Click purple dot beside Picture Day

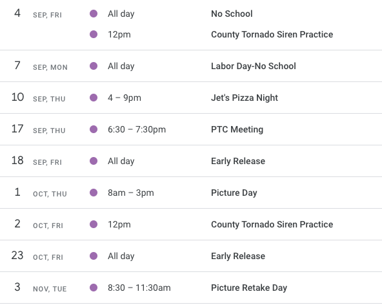point(94,193)
